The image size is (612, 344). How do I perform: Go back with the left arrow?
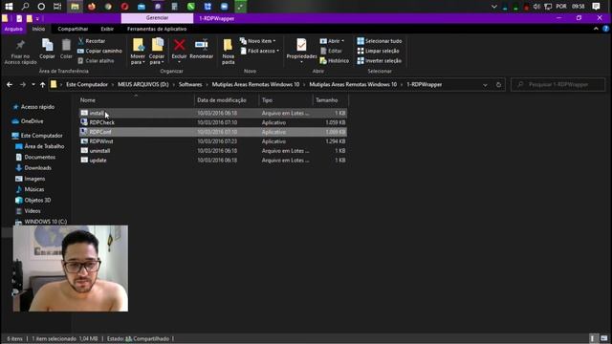click(x=10, y=85)
